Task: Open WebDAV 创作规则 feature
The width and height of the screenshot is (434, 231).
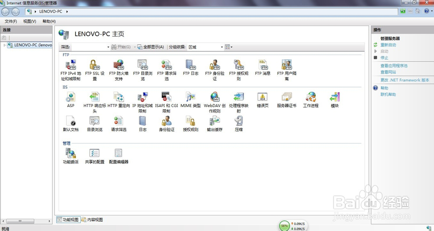Action: 214,102
